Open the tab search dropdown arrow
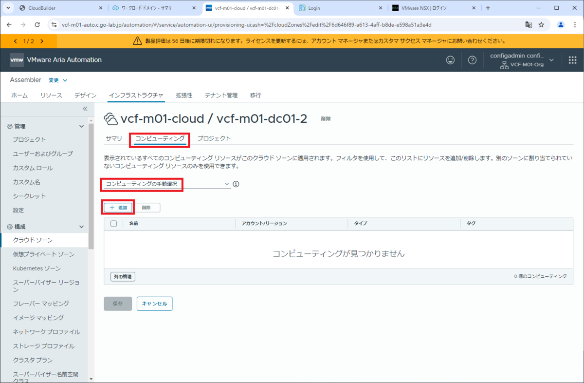584x383 pixels. point(8,8)
